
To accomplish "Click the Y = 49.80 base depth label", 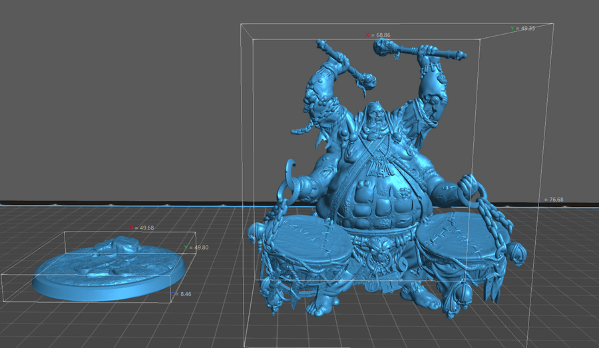I will (197, 248).
